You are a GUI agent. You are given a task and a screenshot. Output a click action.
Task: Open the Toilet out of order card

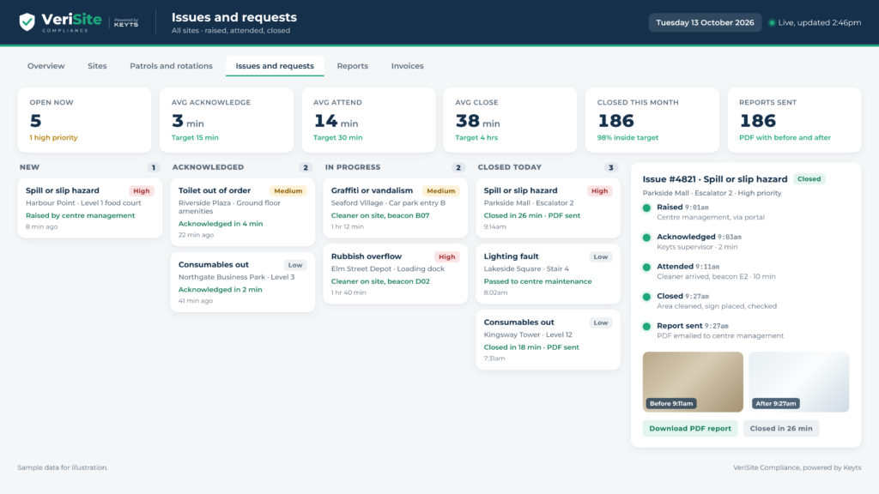[x=242, y=213]
